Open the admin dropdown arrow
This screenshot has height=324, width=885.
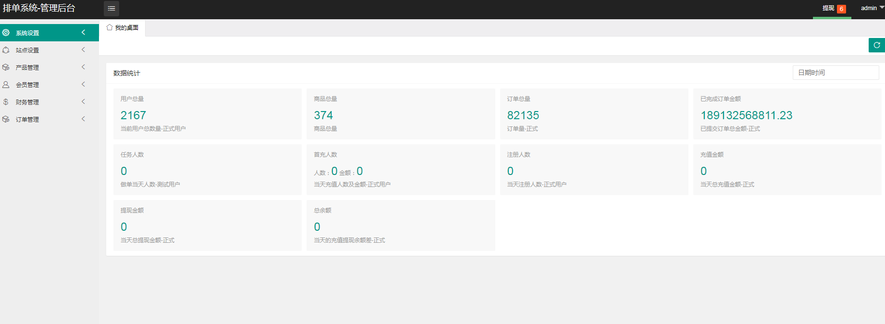coord(882,8)
